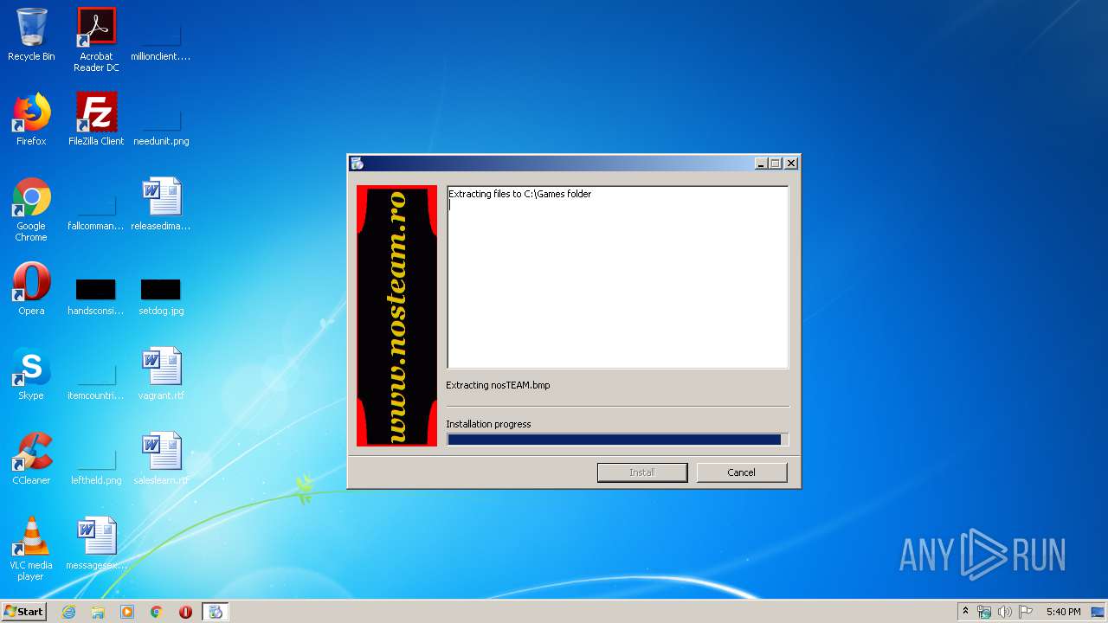The image size is (1108, 623).
Task: Launch the Opera desktop shortcut
Action: pyautogui.click(x=31, y=289)
